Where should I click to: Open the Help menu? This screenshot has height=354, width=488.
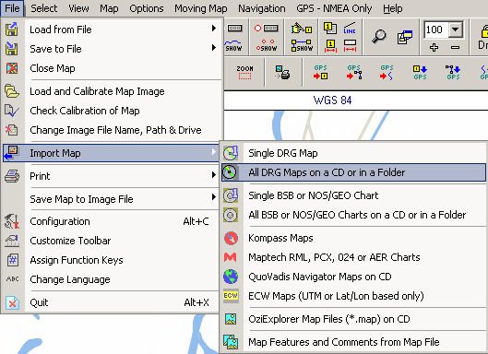pos(393,8)
